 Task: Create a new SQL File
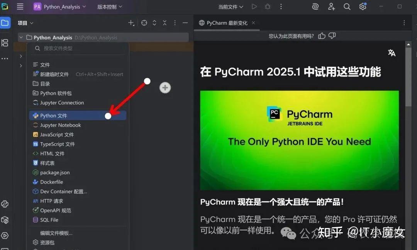(49, 219)
